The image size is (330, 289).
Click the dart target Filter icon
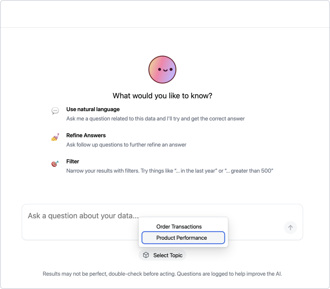click(x=55, y=163)
